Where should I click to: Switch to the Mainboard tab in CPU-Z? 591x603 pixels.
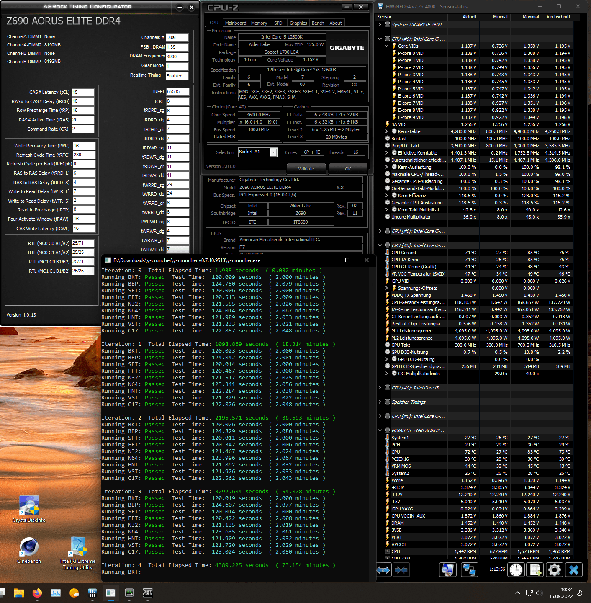click(x=236, y=23)
